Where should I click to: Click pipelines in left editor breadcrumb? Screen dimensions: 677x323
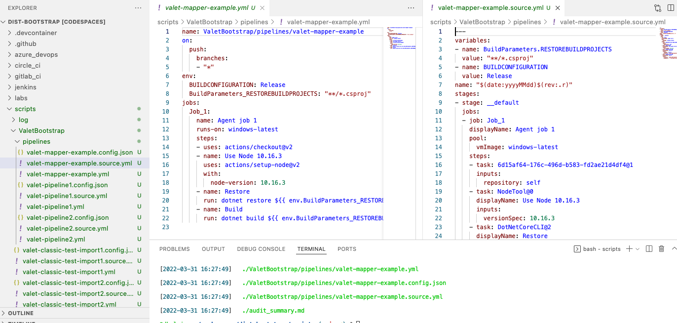pyautogui.click(x=254, y=22)
